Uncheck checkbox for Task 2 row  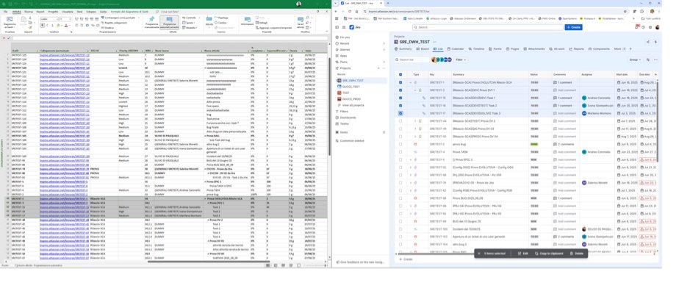tap(400, 105)
